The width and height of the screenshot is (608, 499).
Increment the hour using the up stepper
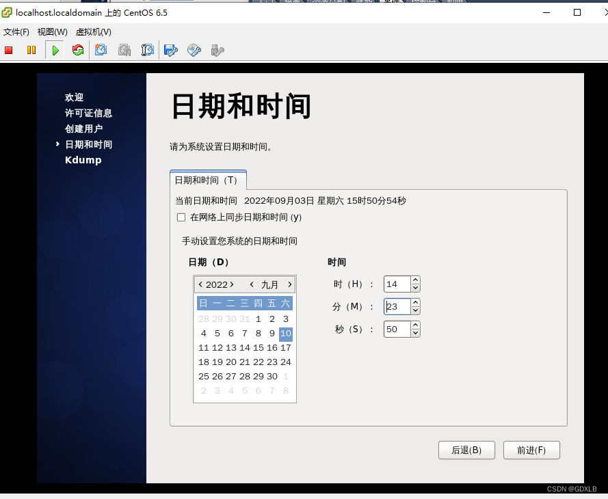pos(415,280)
